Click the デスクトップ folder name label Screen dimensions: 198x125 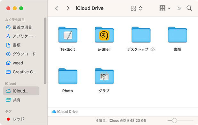point(138,49)
